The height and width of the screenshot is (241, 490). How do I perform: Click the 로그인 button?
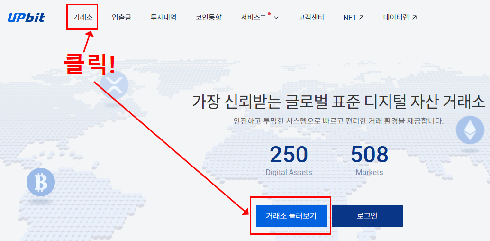(367, 216)
